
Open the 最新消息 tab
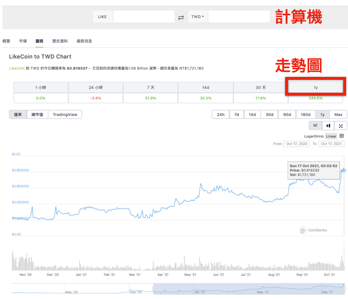click(x=84, y=41)
